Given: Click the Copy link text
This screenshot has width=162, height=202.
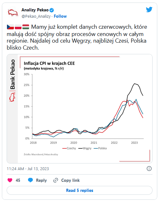Looking at the screenshot, I should (x=70, y=180).
